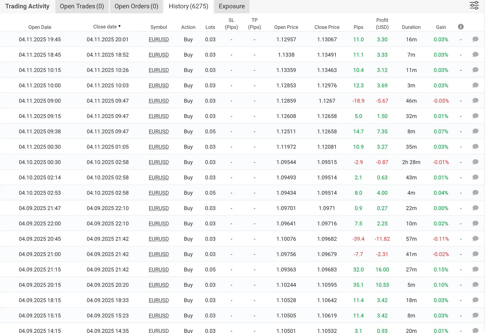The width and height of the screenshot is (489, 333).
Task: Switch to the Open Orders (0) tab
Action: (136, 6)
